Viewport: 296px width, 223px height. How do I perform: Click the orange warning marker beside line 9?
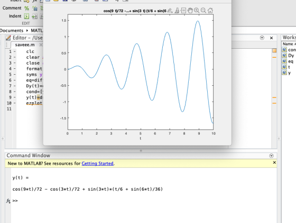click(274, 97)
